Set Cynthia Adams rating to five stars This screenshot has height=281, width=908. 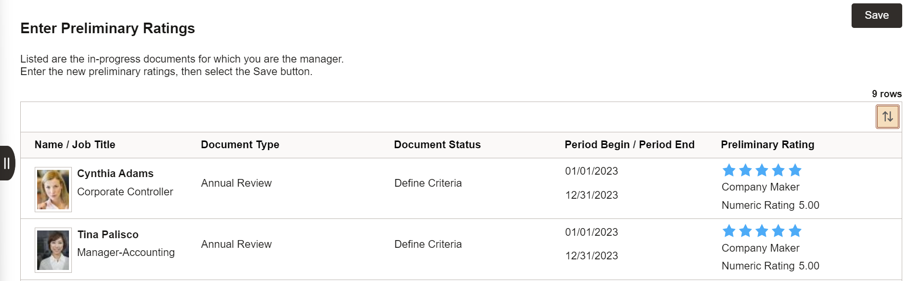795,170
